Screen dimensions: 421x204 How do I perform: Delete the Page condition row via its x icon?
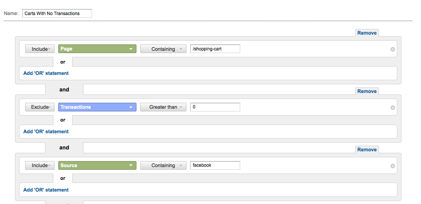[392, 49]
